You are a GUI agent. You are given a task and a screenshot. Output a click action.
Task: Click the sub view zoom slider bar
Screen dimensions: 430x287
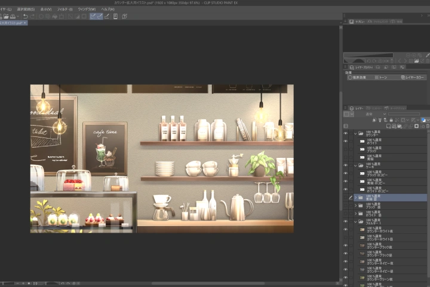click(368, 56)
